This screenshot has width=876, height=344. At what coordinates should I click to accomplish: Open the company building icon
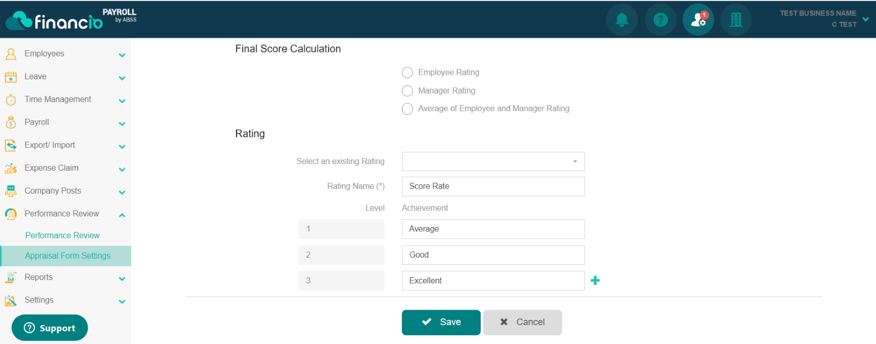click(x=736, y=20)
